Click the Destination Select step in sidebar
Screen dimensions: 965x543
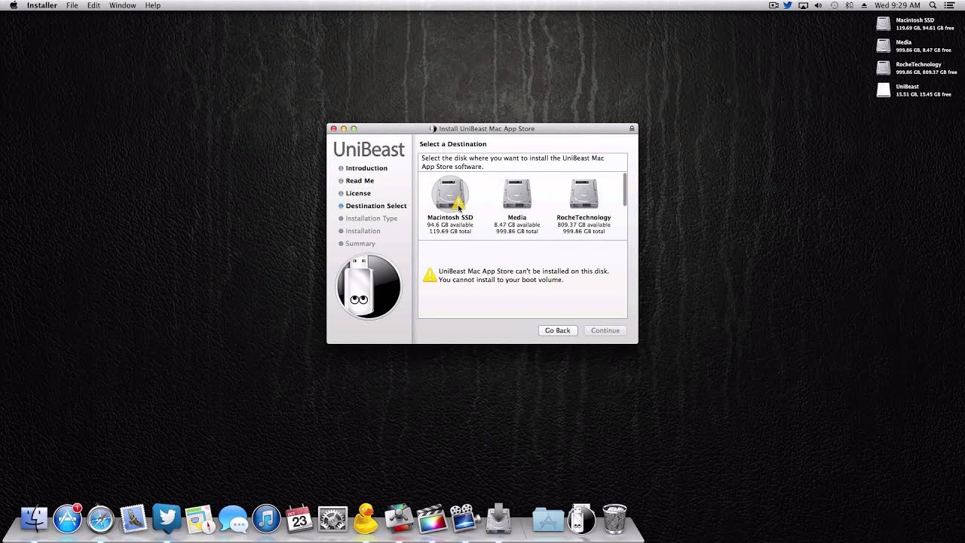[375, 206]
